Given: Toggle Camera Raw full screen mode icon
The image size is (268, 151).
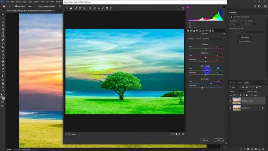Looking at the screenshot, I should [183, 8].
